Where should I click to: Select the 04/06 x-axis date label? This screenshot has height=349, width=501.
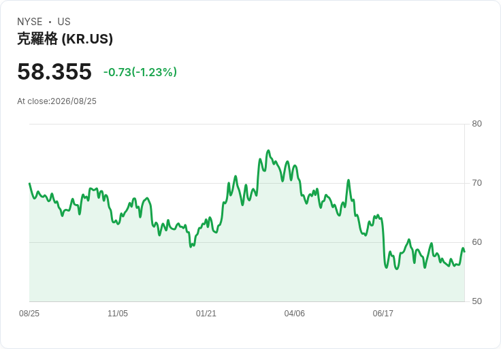click(x=295, y=313)
